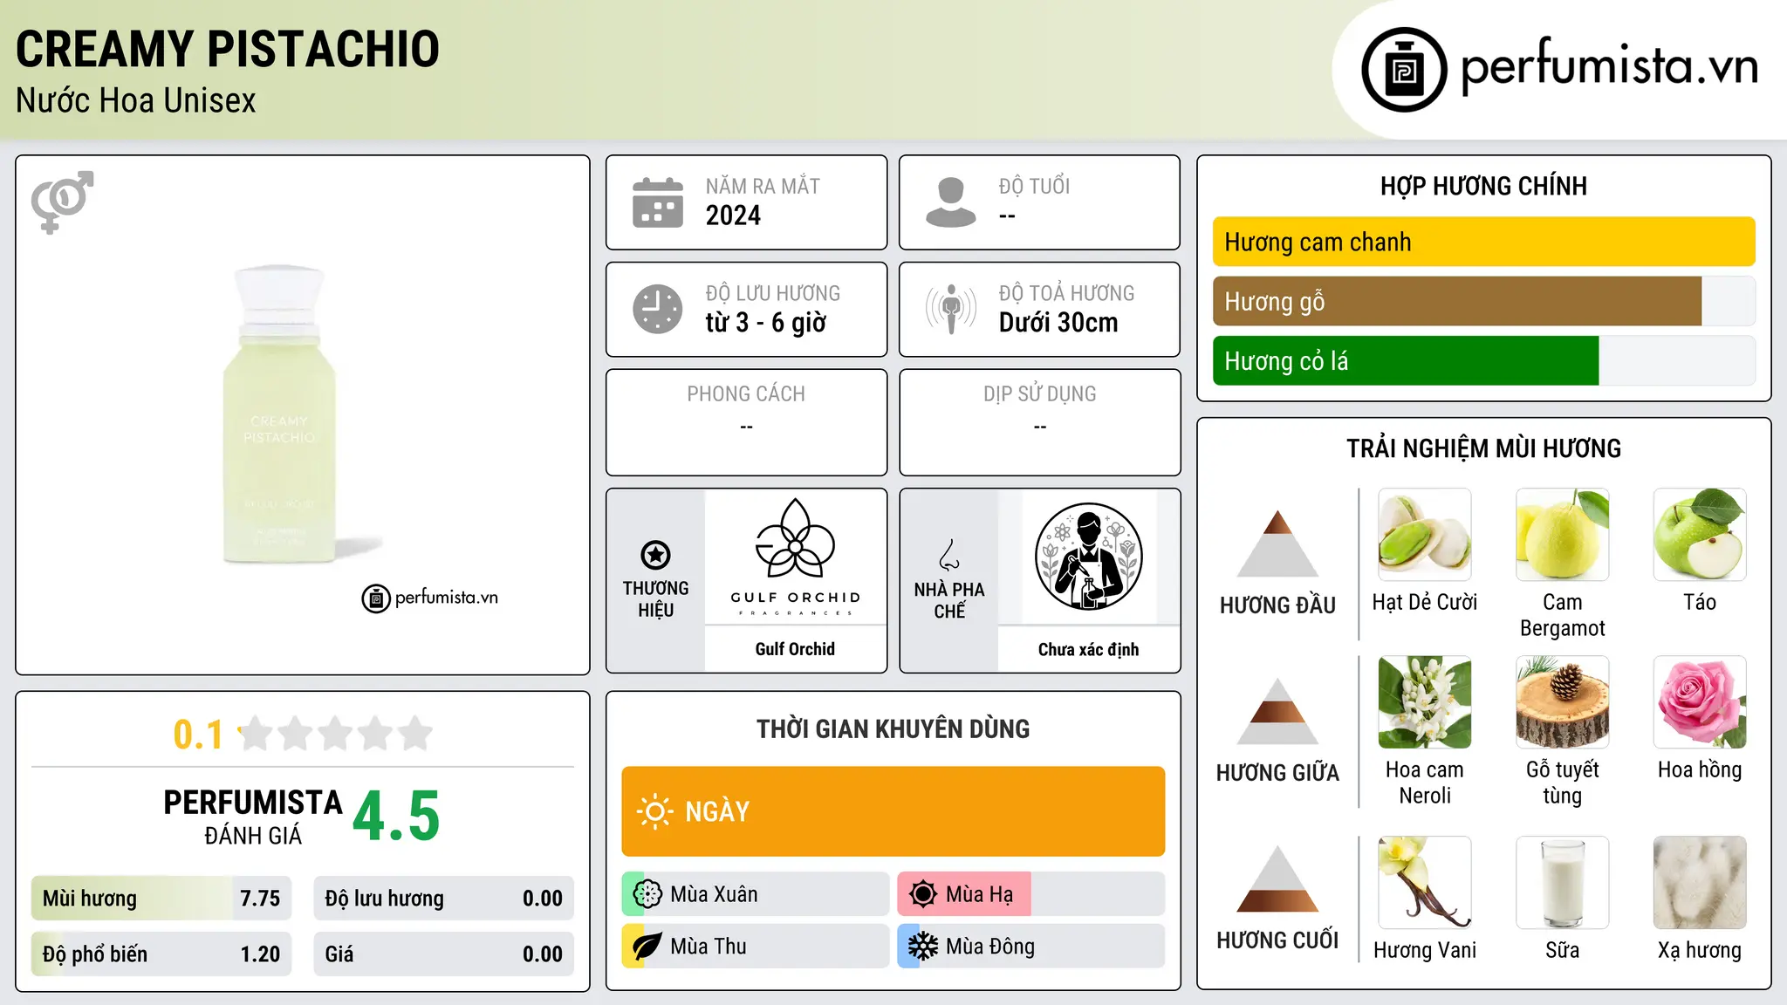Click the sillage body icon for Độ Toả Hương

click(950, 309)
